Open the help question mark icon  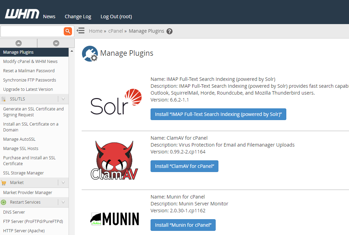pyautogui.click(x=170, y=31)
